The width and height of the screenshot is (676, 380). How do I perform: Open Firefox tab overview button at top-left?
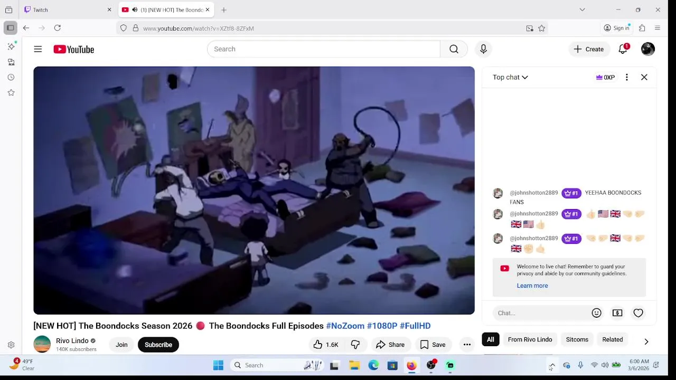pos(8,9)
